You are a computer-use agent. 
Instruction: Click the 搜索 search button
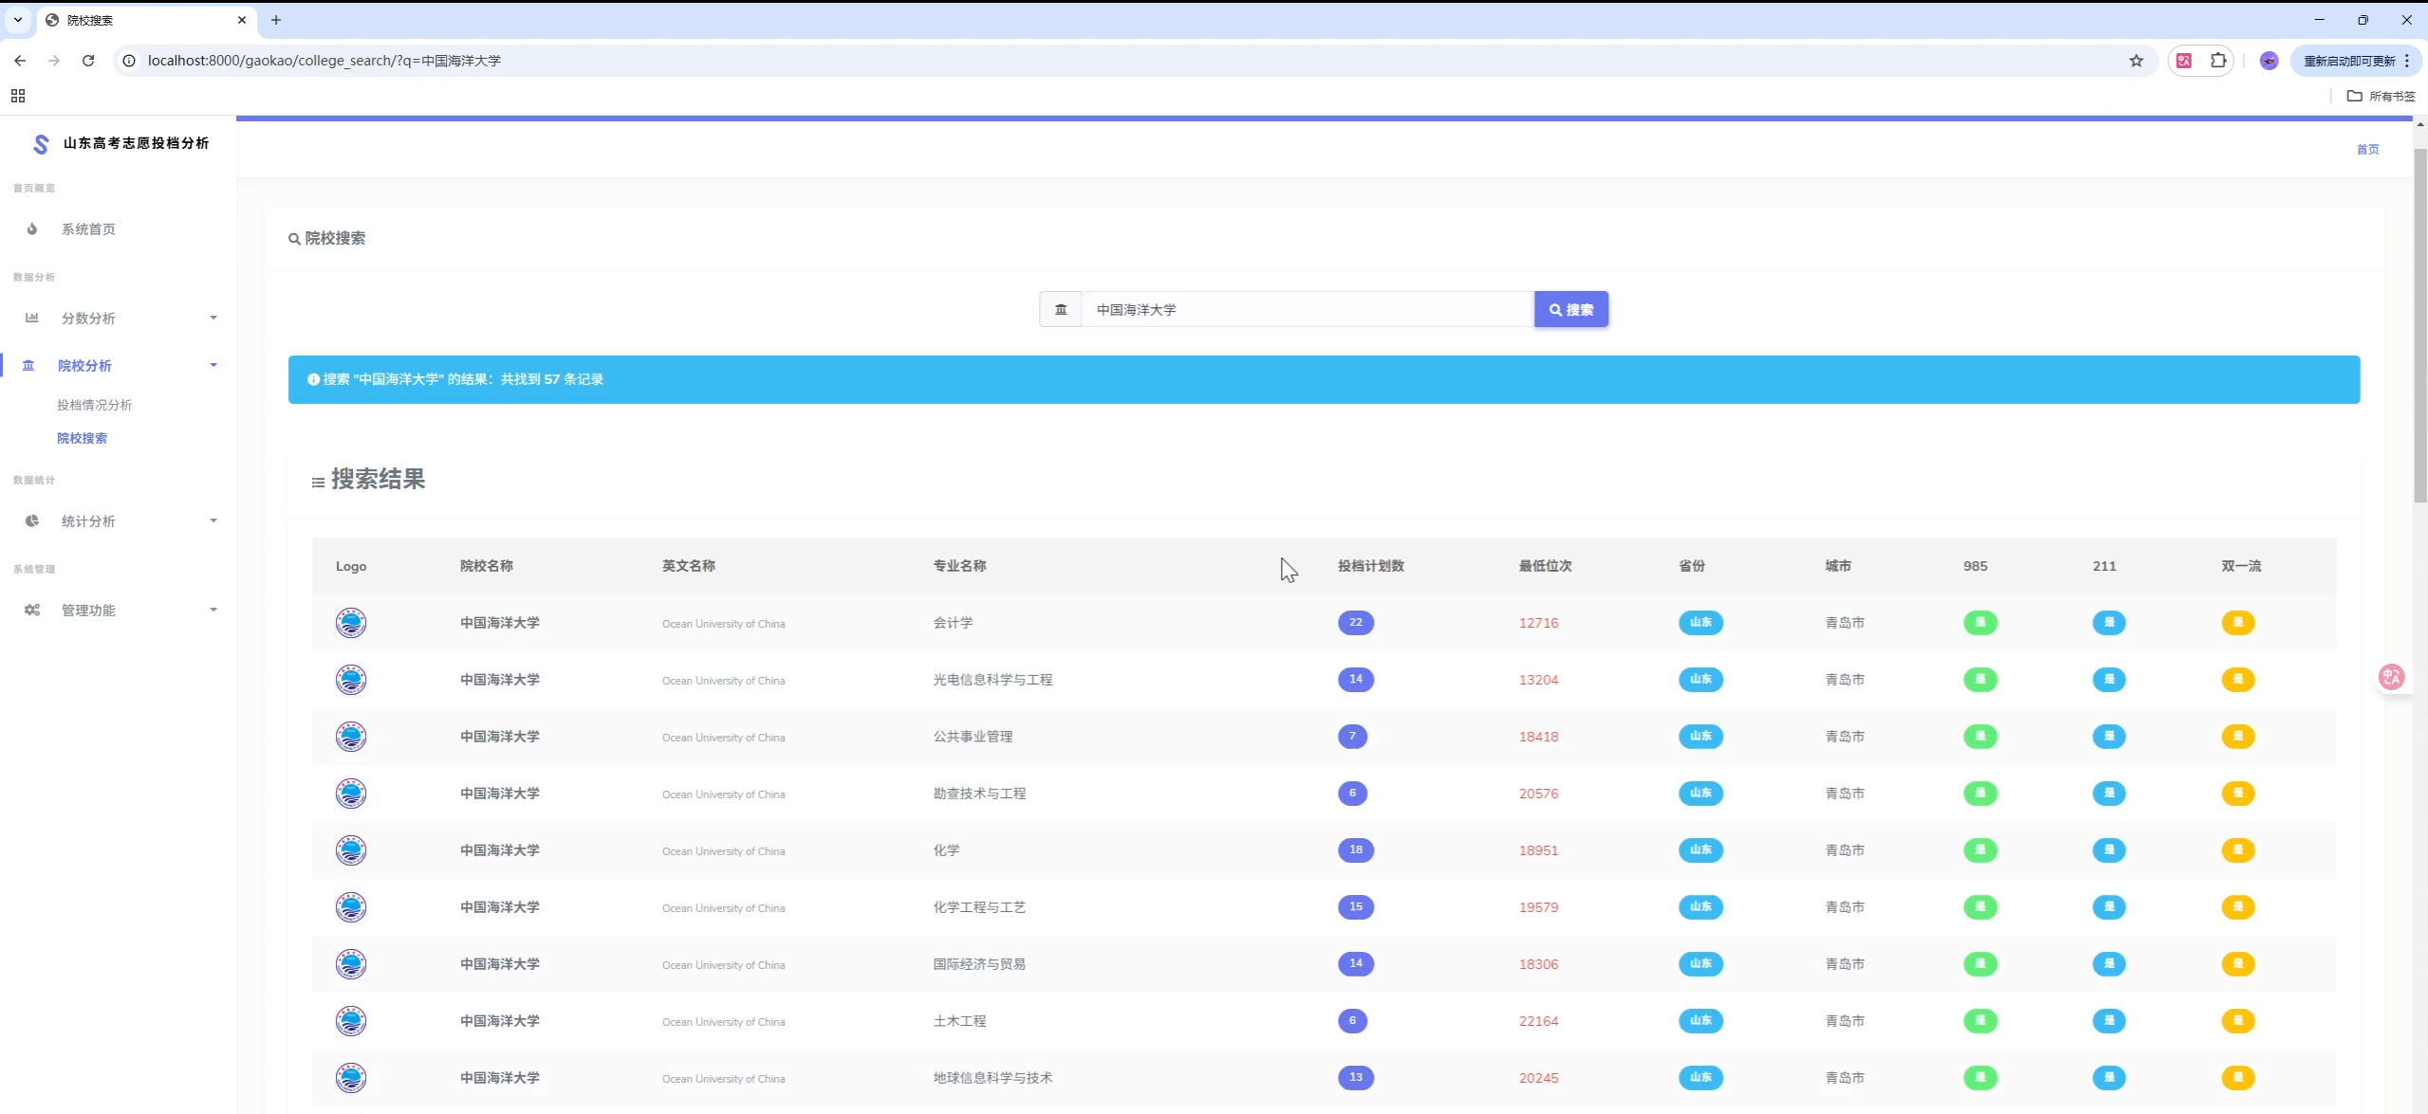click(1571, 309)
